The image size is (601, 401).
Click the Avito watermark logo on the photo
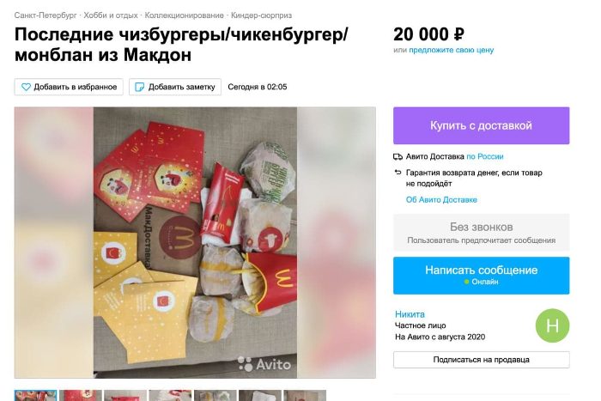tap(264, 364)
